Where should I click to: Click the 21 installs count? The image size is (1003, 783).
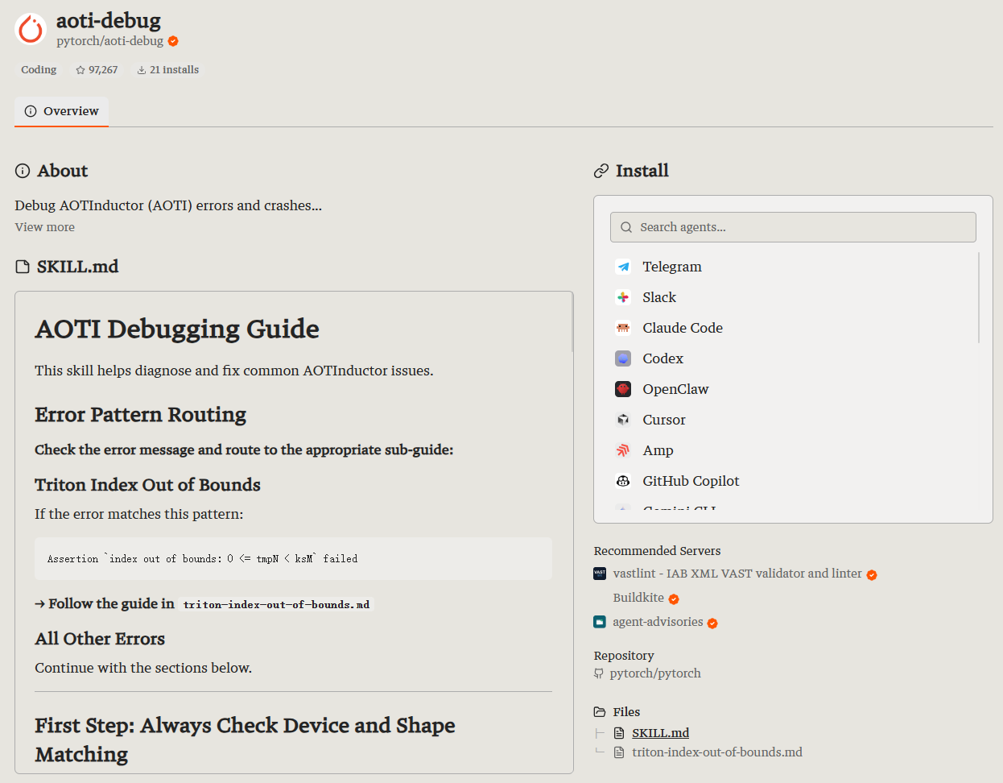click(x=174, y=70)
